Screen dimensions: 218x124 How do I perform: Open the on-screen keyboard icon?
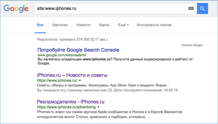click(x=191, y=9)
